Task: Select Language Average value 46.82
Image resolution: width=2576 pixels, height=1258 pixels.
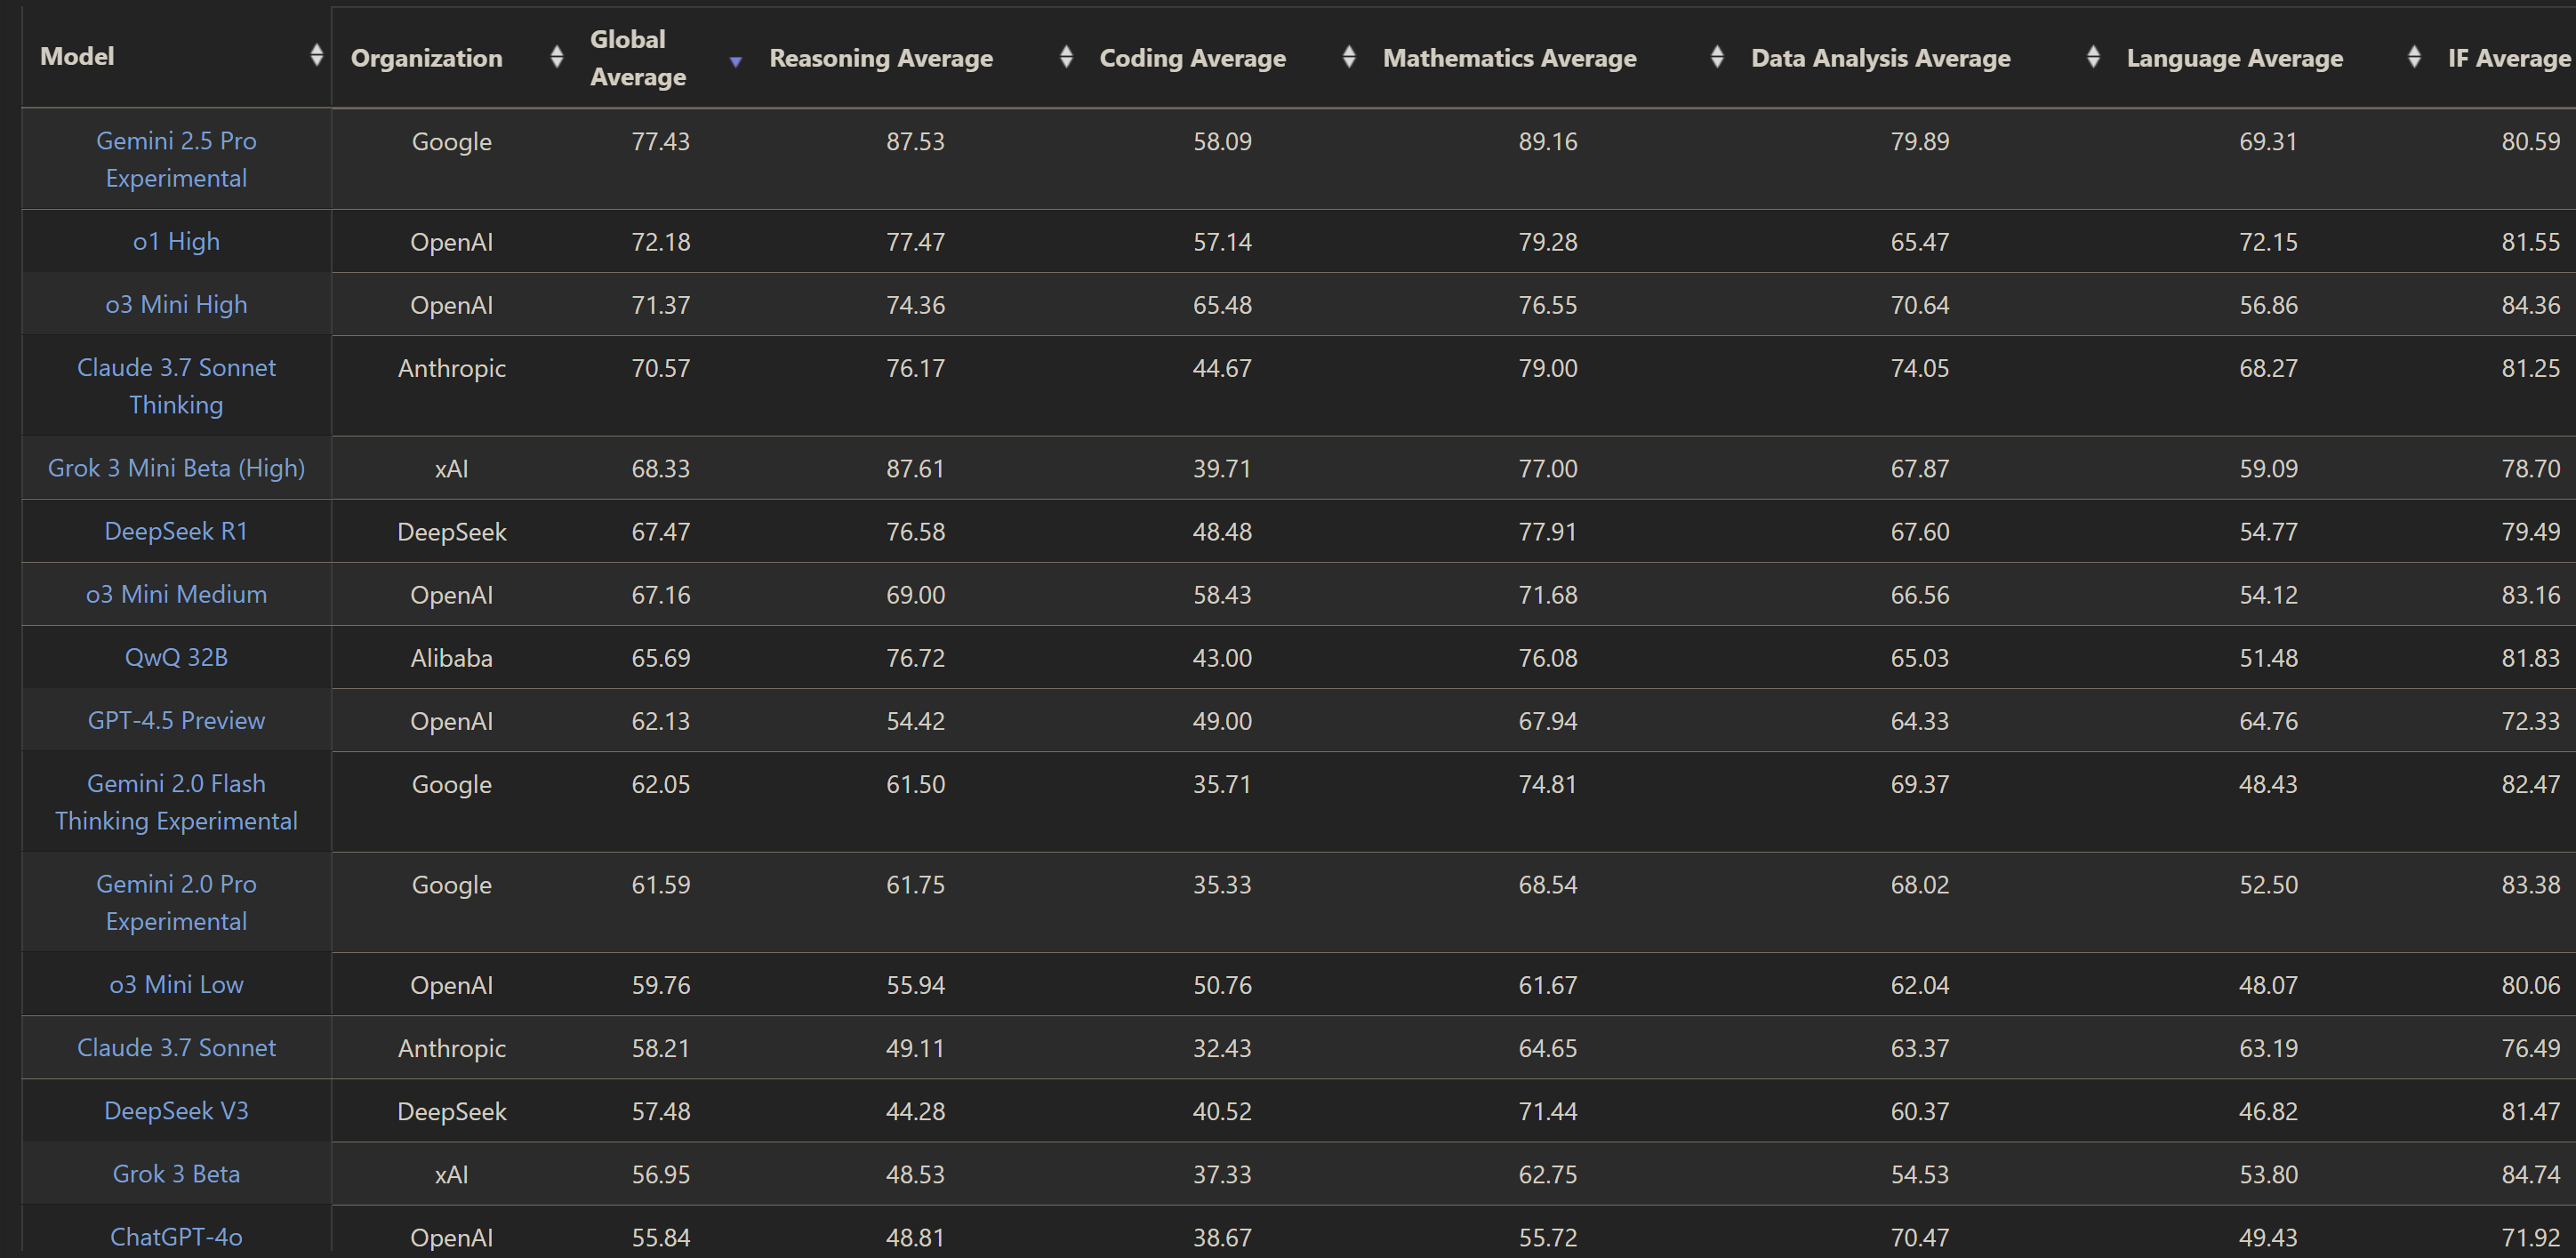Action: pyautogui.click(x=2268, y=1111)
